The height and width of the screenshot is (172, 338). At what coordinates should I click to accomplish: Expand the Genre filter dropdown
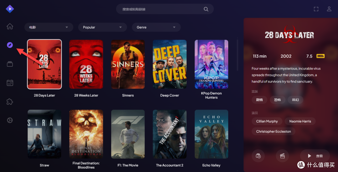(156, 27)
